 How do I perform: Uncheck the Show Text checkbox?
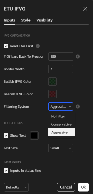[x=6, y=135]
